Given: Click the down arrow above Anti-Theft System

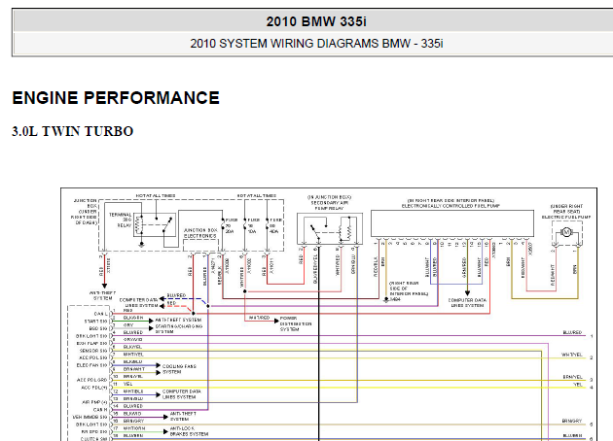Looking at the screenshot, I should [x=104, y=286].
